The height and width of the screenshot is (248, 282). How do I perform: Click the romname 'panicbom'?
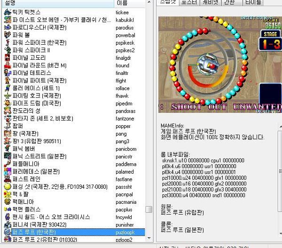click(x=126, y=149)
